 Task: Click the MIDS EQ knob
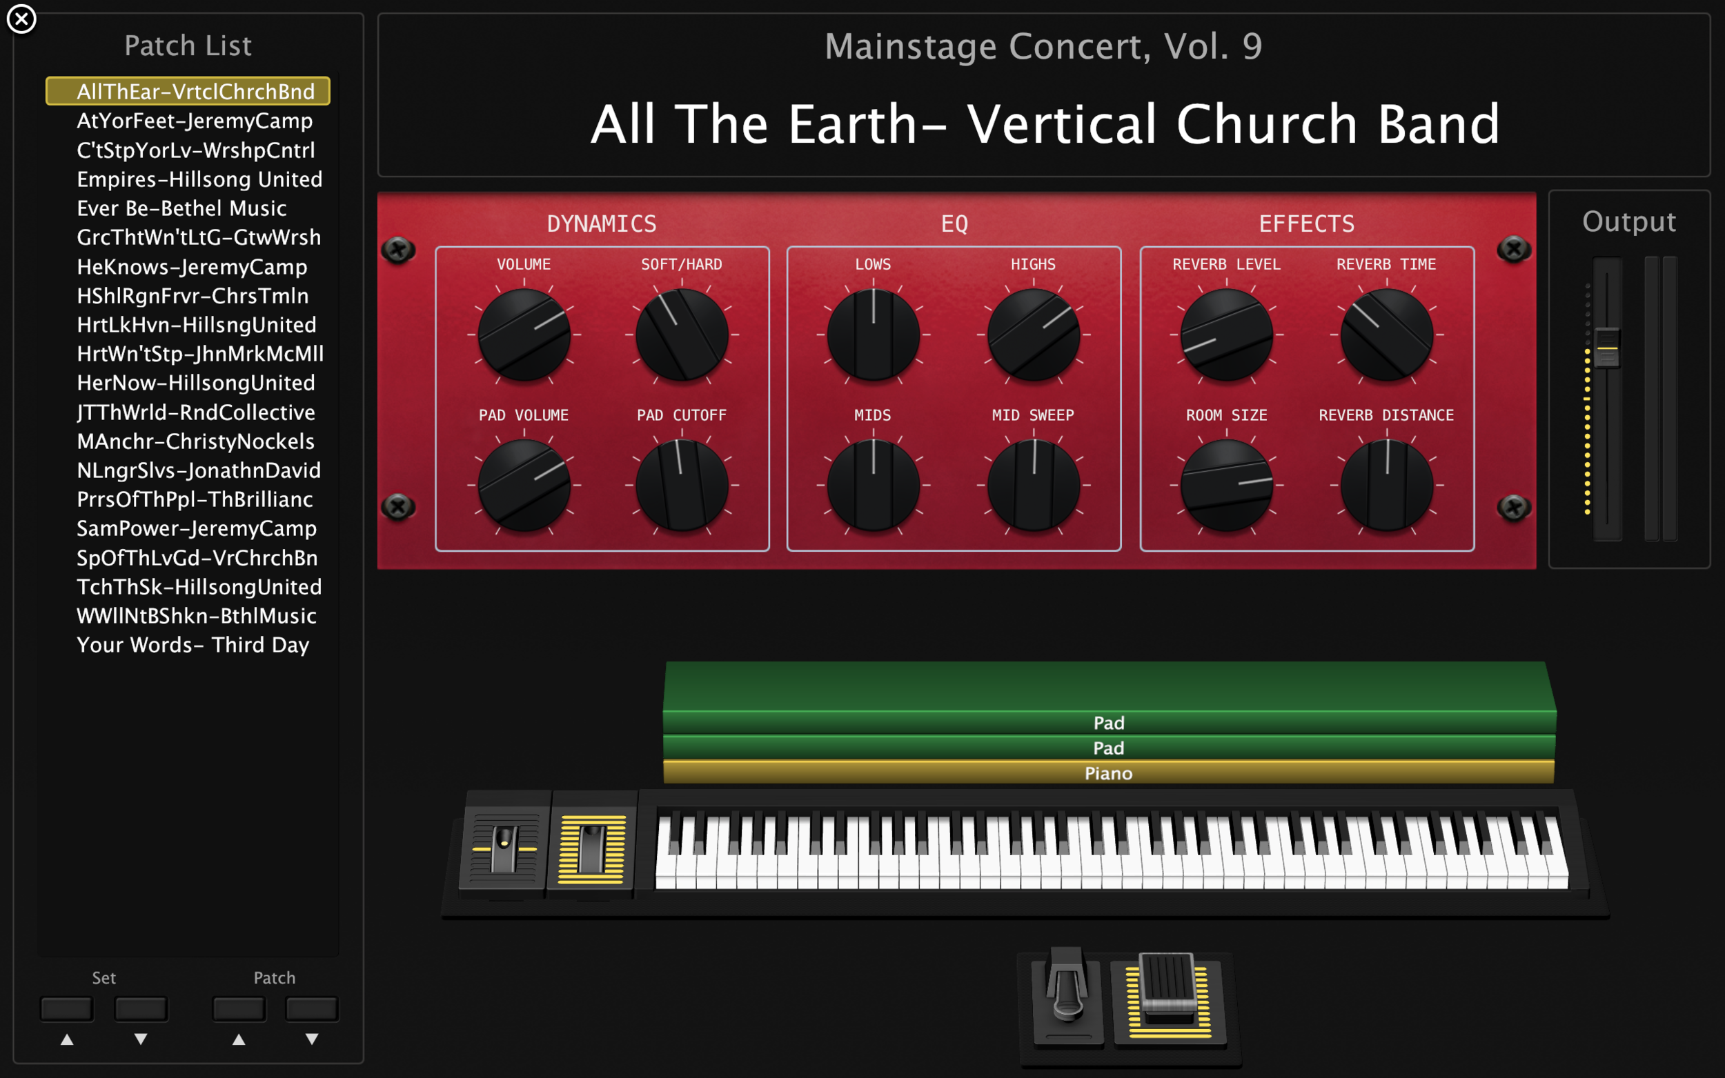click(873, 485)
